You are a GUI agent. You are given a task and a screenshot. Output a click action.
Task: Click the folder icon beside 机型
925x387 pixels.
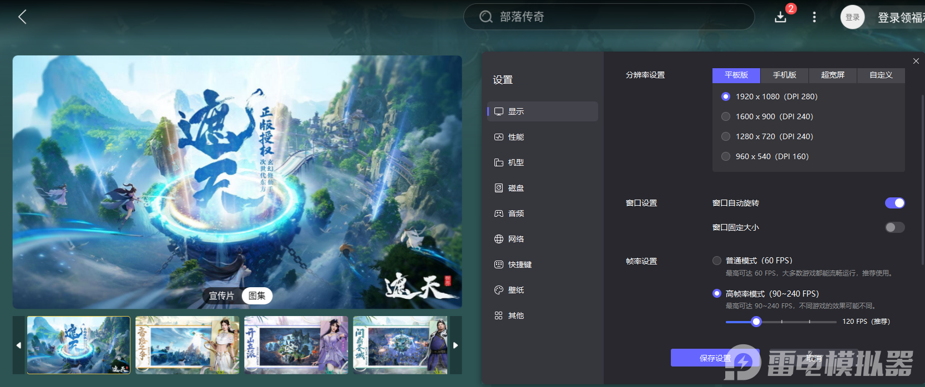click(x=499, y=162)
